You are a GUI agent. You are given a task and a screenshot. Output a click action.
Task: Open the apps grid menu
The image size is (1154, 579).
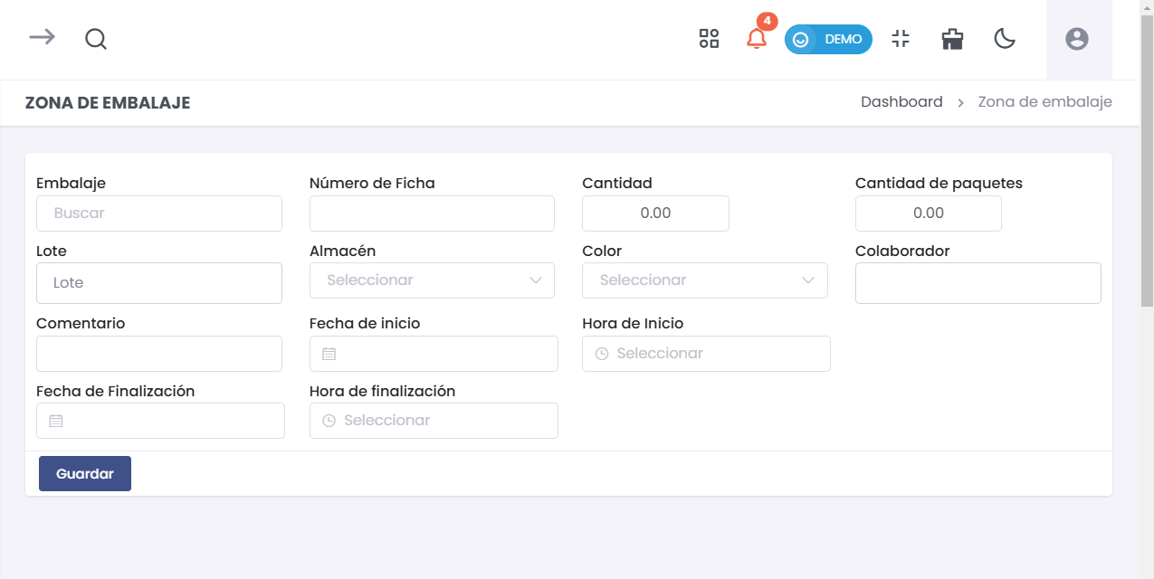pyautogui.click(x=709, y=39)
